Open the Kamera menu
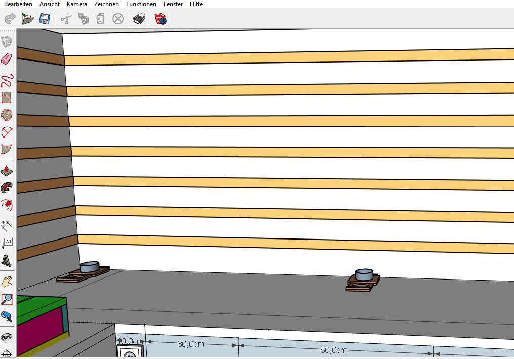 (x=77, y=4)
